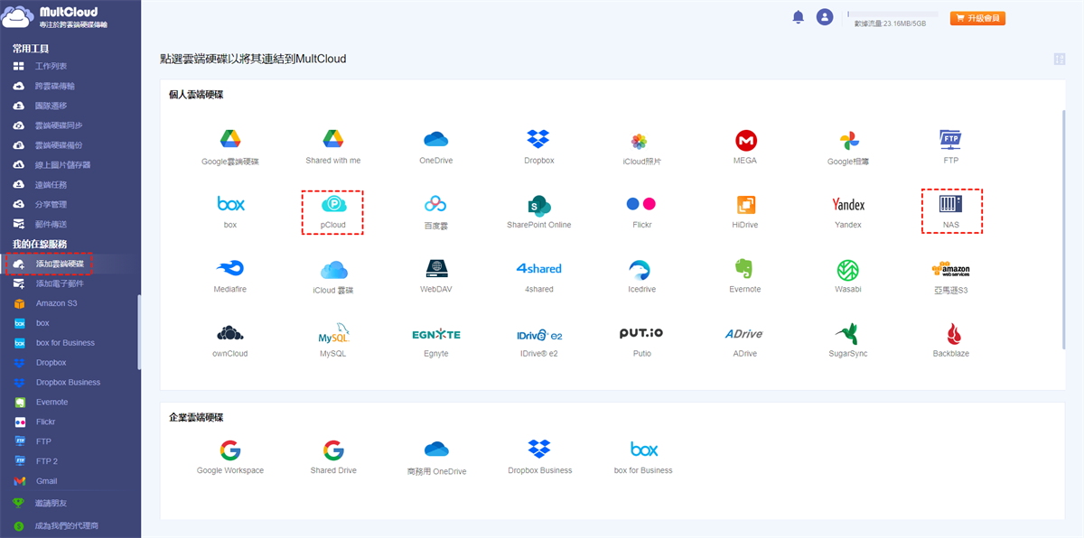The height and width of the screenshot is (538, 1084).
Task: Select the Flickr service in the cloud grid
Action: click(641, 204)
